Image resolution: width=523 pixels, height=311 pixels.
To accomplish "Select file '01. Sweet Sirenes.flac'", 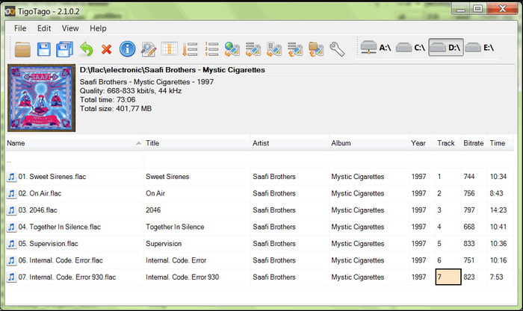I will tap(52, 177).
